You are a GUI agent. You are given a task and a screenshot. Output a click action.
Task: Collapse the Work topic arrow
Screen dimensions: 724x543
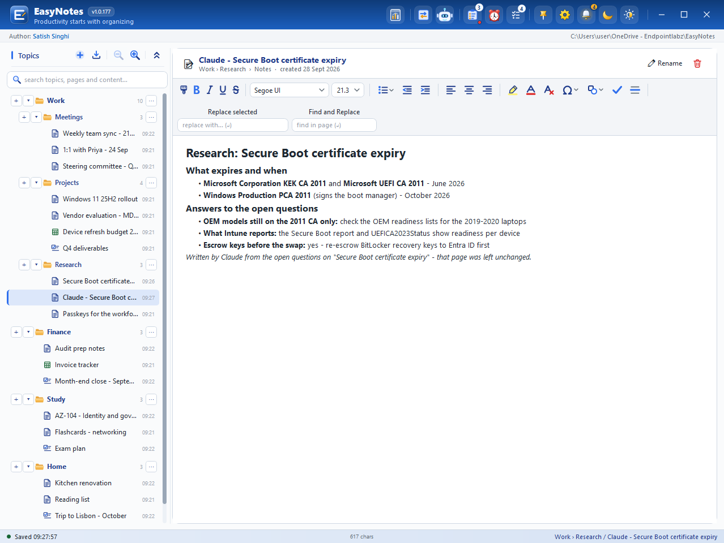(x=28, y=101)
